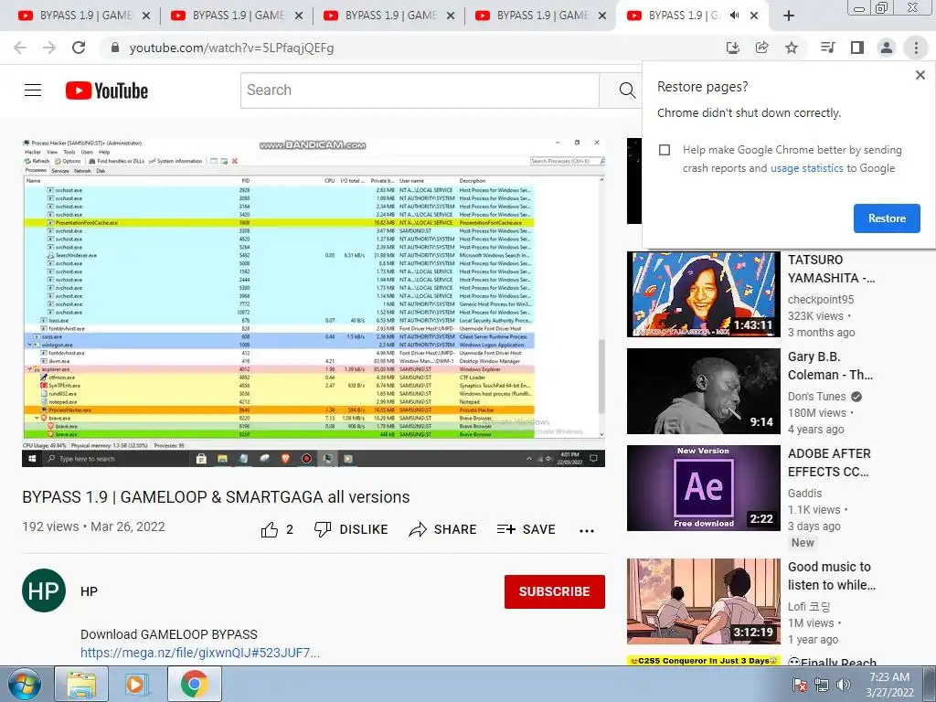The width and height of the screenshot is (936, 702).
Task: Open the mega.nz download link
Action: (x=200, y=653)
